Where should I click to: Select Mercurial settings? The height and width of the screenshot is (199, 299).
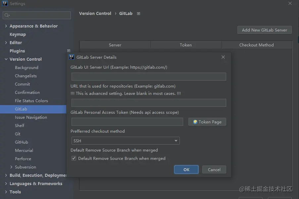coord(24,151)
